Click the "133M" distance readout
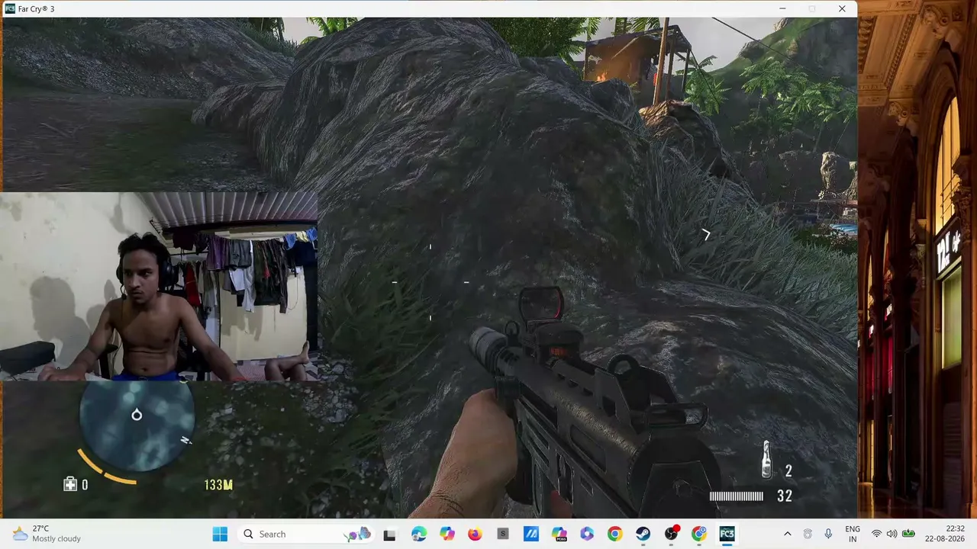Image resolution: width=977 pixels, height=549 pixels. (x=218, y=485)
